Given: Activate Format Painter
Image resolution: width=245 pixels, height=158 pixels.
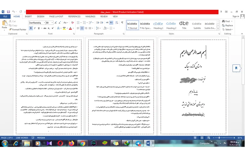Looking at the screenshot, I should tap(18, 29).
